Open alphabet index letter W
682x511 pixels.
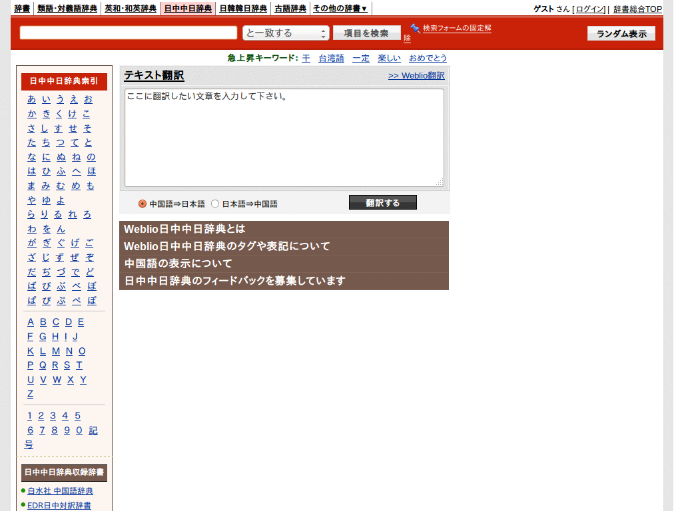point(57,380)
